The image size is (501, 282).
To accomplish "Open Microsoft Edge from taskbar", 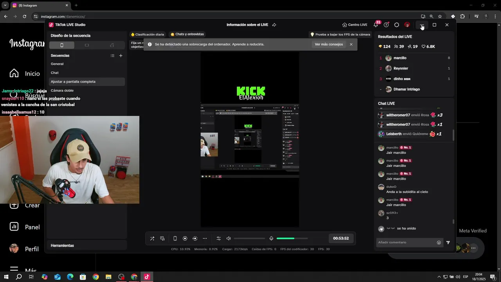I will click(70, 277).
